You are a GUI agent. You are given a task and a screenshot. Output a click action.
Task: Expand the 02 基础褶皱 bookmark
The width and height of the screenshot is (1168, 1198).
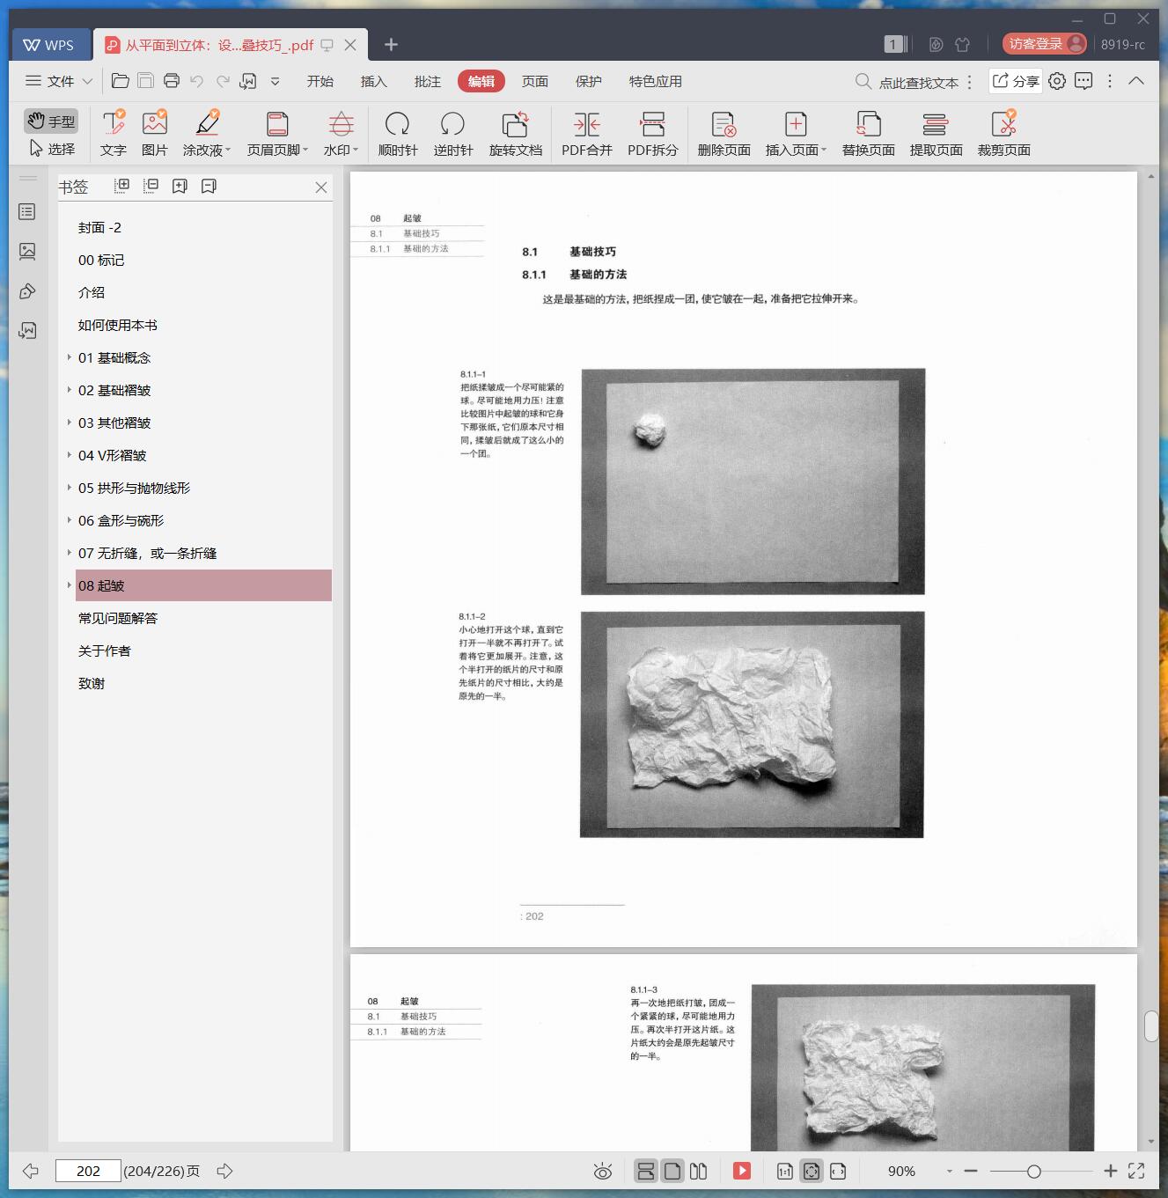(70, 390)
